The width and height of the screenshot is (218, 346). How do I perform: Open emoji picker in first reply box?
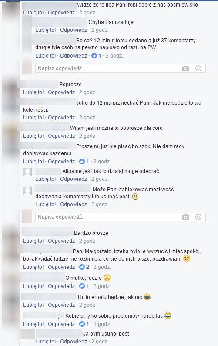198,68
